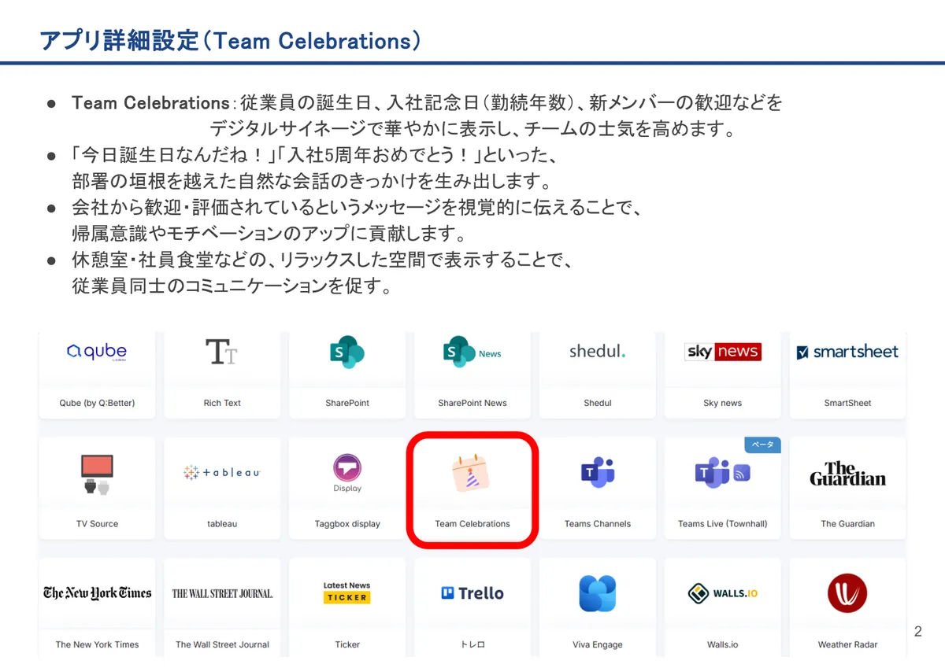Select The Guardian logo
945x668 pixels.
(847, 473)
